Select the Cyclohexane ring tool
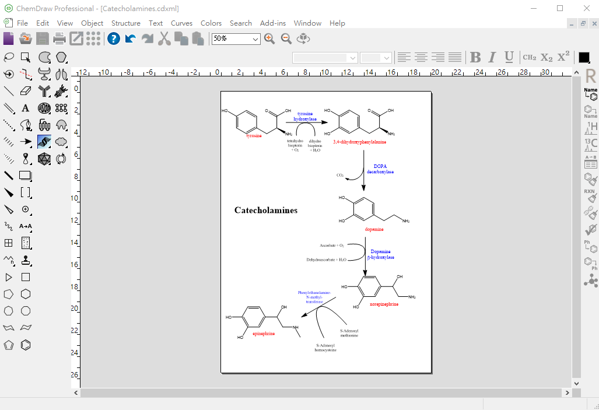 coord(26,294)
